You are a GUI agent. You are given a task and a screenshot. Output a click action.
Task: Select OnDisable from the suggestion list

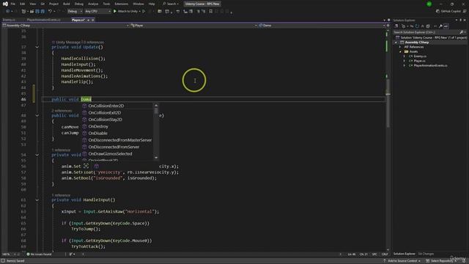point(117,133)
